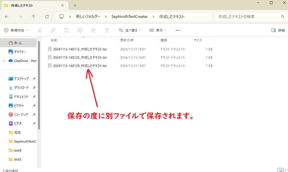Click the layout icon at bottom right
The image size is (288, 172).
coord(280,170)
